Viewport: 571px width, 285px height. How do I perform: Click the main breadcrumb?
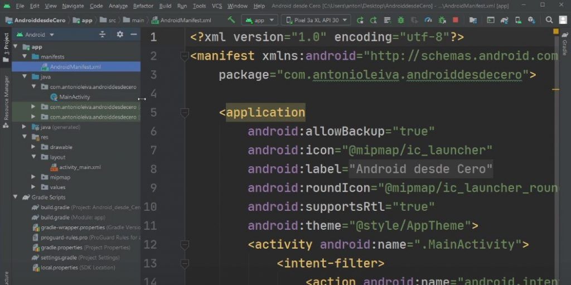click(x=134, y=20)
